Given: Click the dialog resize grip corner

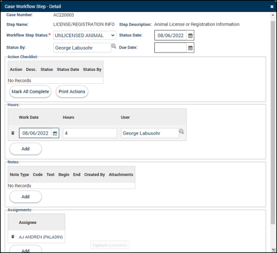Looking at the screenshot, I should [274, 250].
